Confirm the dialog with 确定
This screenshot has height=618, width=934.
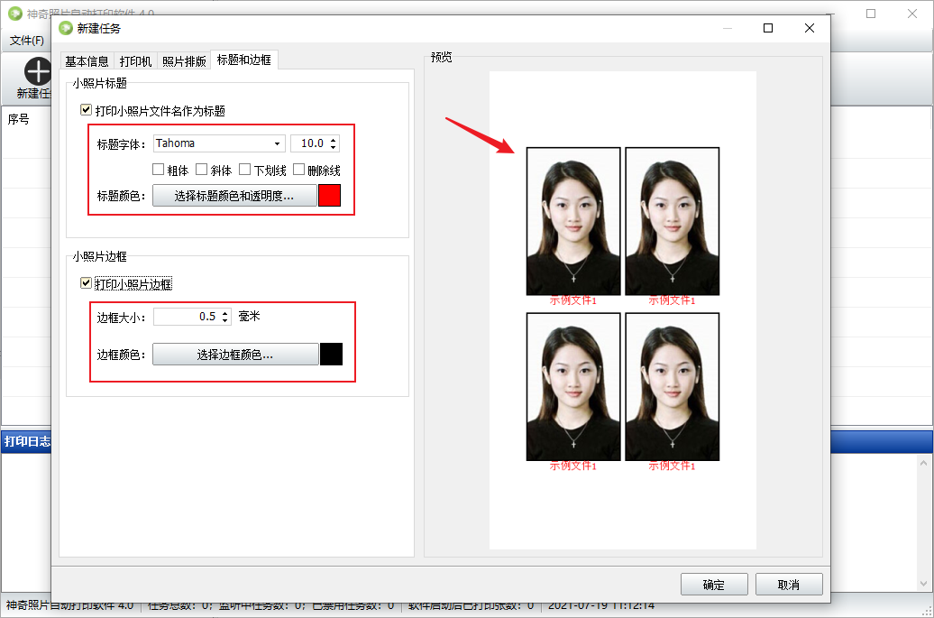(x=713, y=585)
